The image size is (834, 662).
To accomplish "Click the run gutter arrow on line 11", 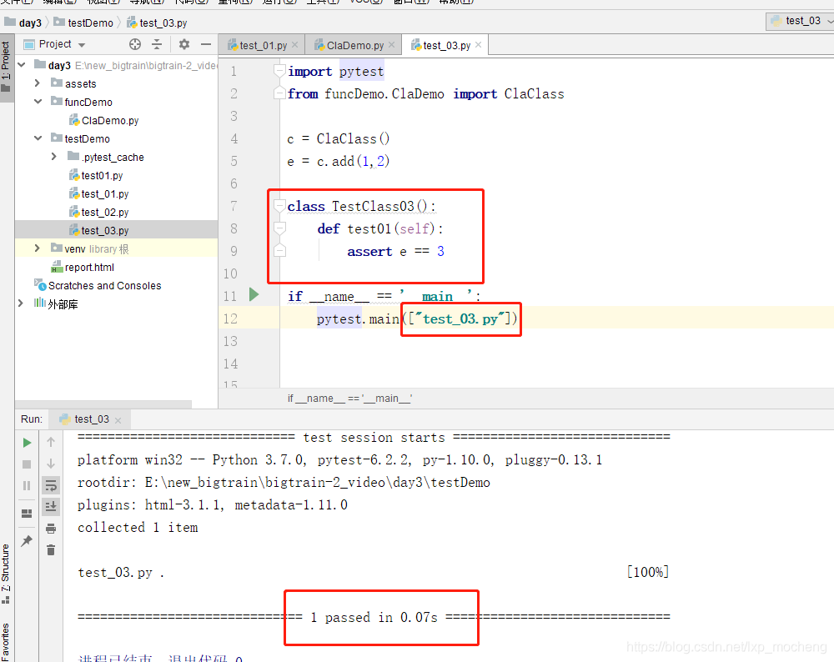I will click(x=254, y=294).
